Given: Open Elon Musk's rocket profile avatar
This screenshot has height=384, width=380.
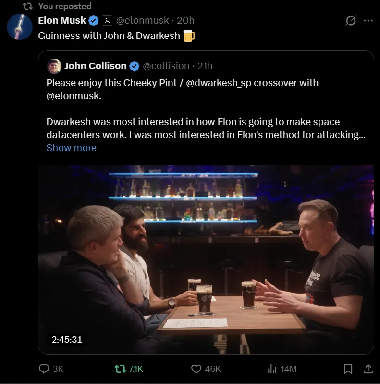Looking at the screenshot, I should [x=20, y=27].
